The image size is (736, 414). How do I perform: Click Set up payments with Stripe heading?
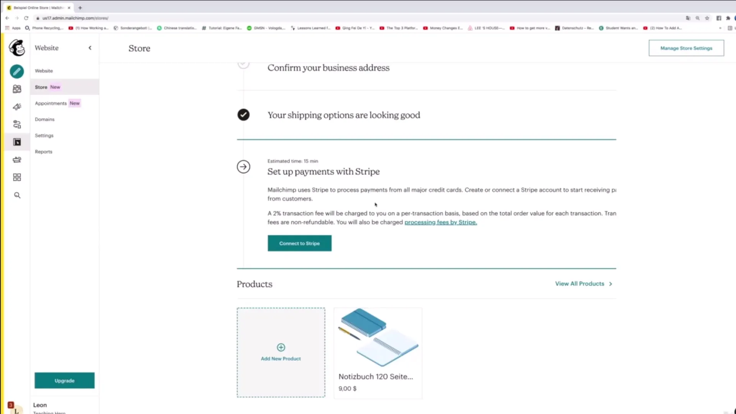pos(324,172)
